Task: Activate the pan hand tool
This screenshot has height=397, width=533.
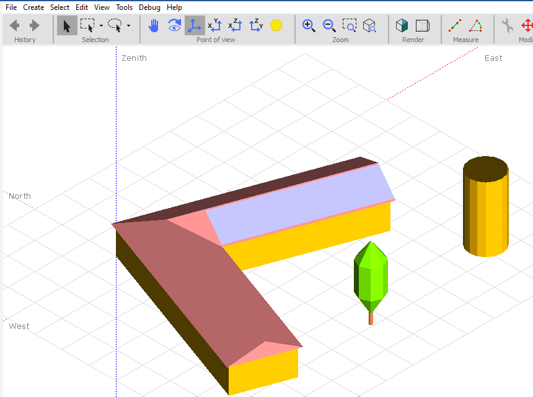Action: 154,25
